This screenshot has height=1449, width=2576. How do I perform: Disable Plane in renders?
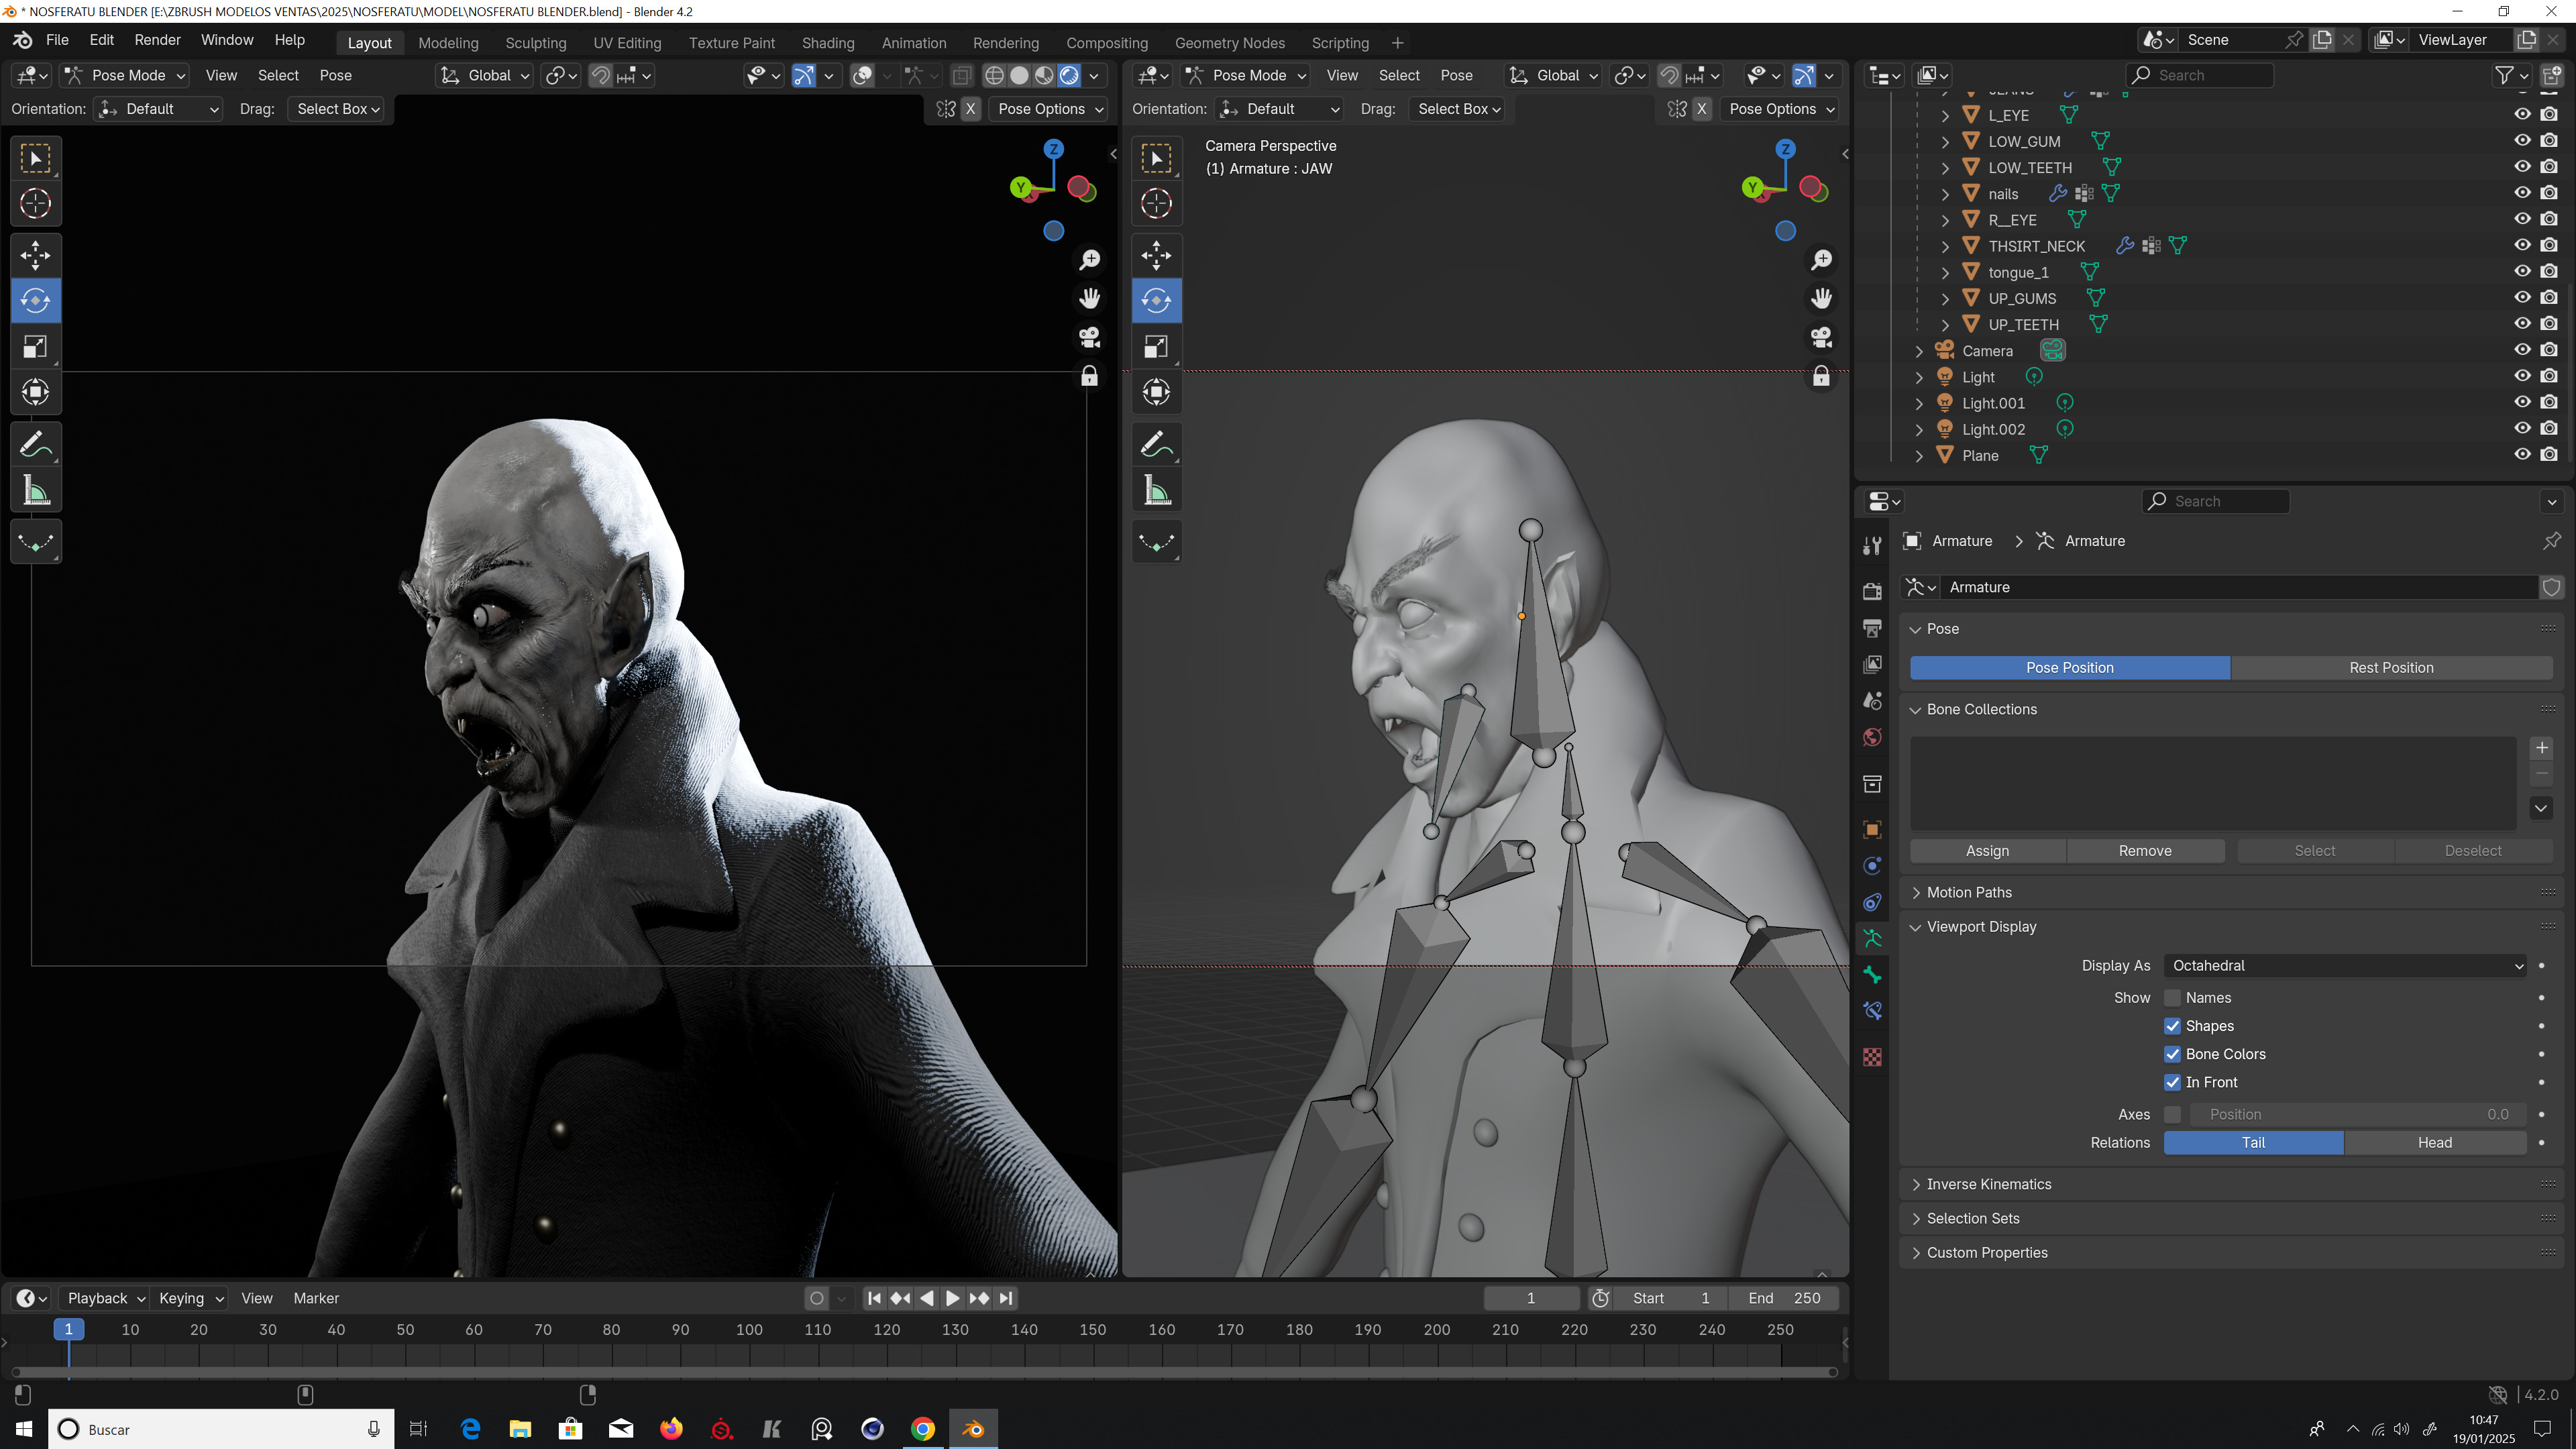tap(2549, 455)
